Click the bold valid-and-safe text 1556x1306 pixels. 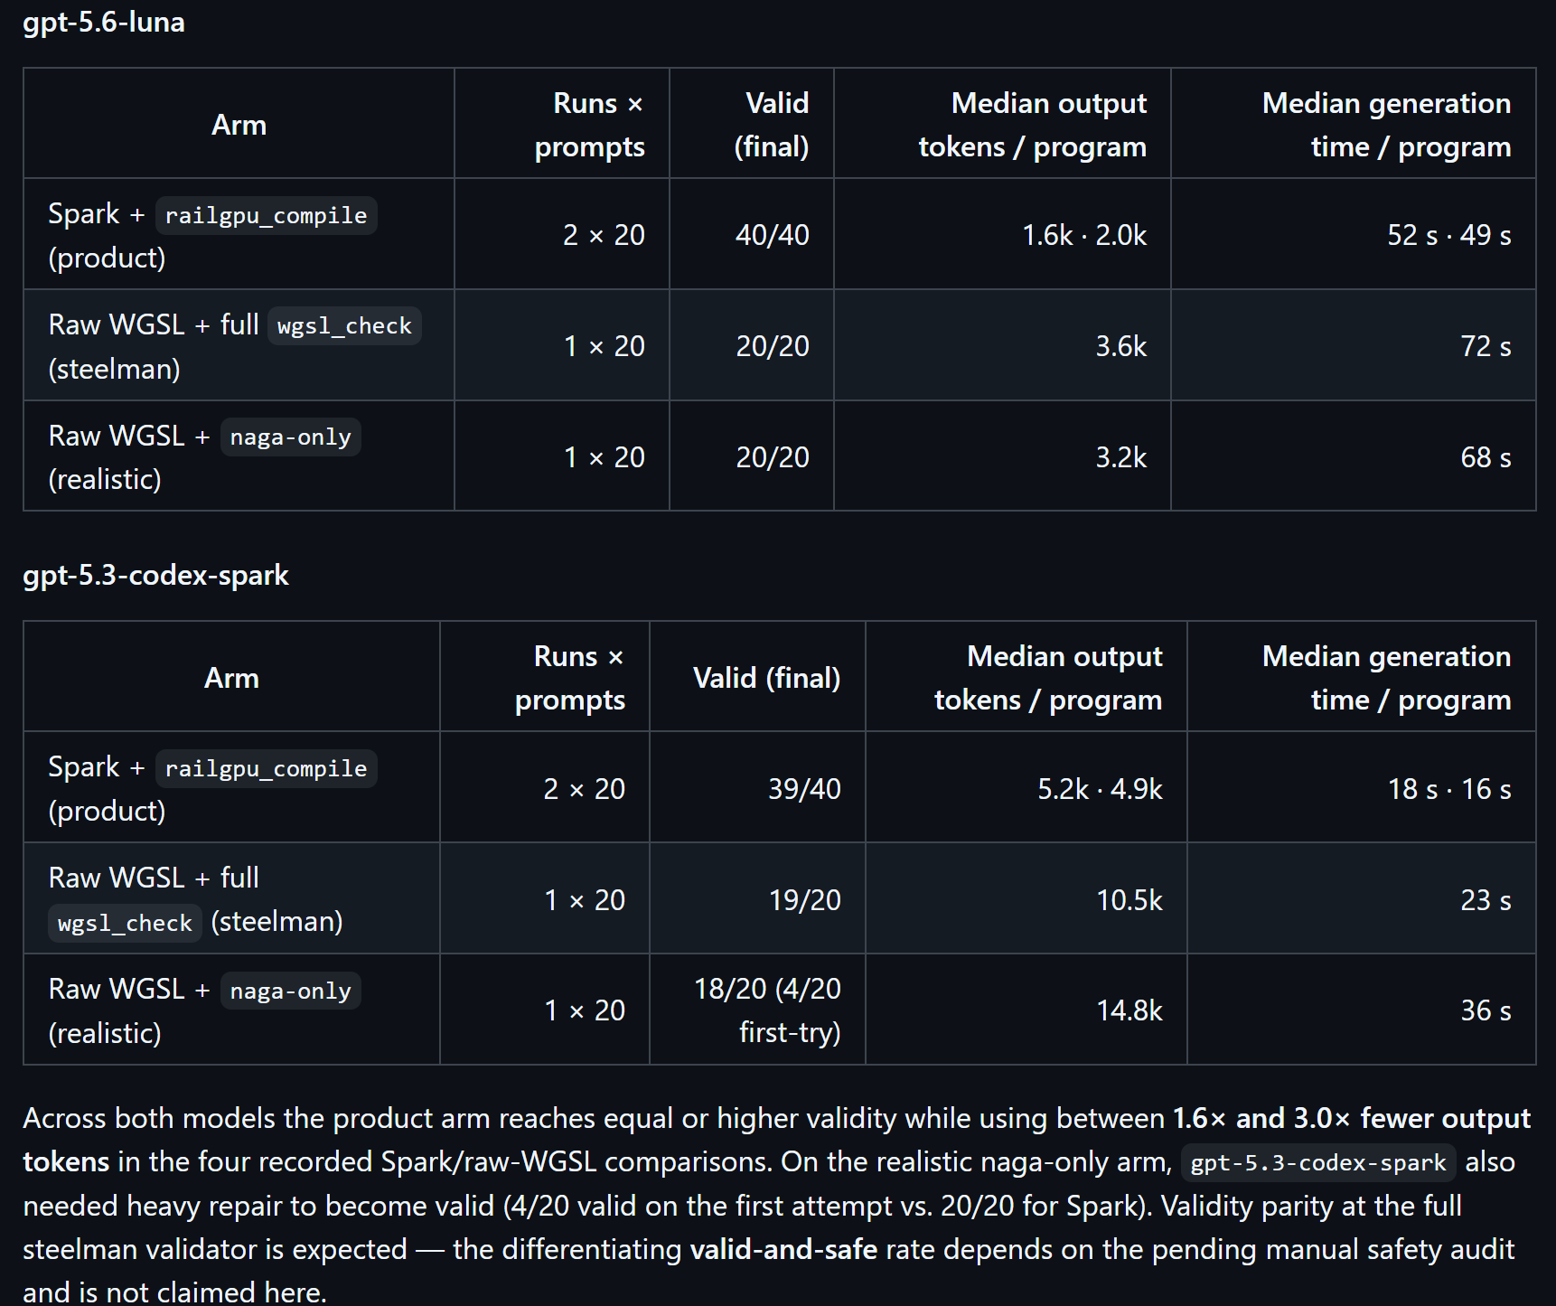783,1249
